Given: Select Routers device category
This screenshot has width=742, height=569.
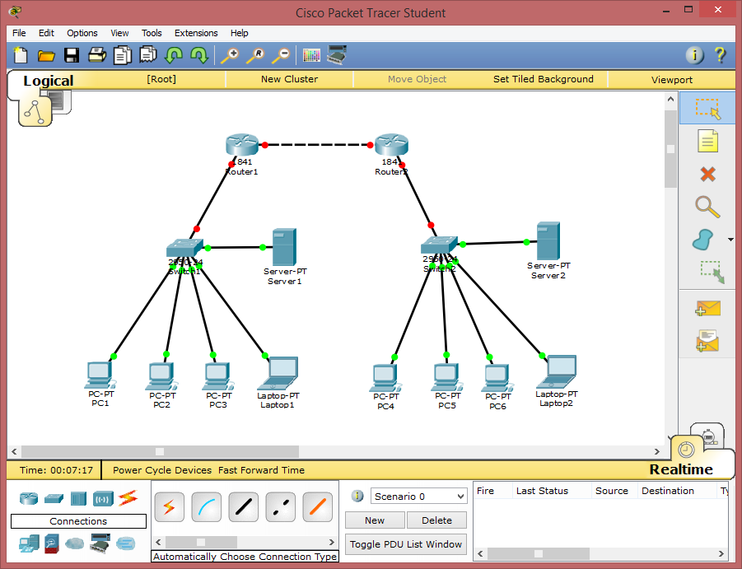Looking at the screenshot, I should pos(28,498).
